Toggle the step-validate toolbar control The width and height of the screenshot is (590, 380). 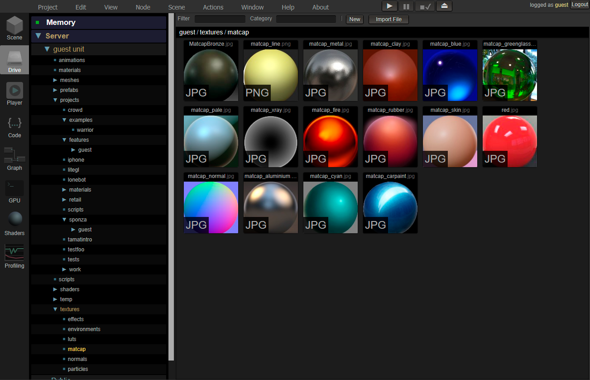click(425, 6)
